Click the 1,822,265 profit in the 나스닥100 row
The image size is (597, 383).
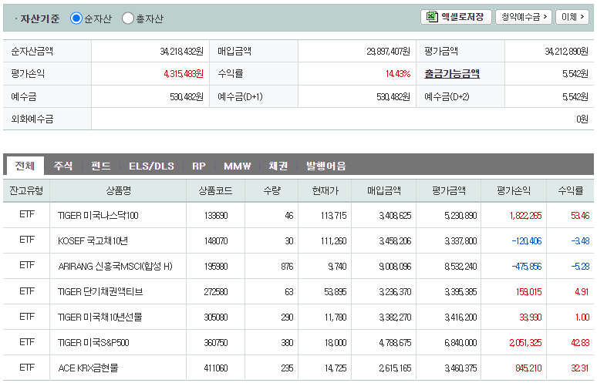526,216
